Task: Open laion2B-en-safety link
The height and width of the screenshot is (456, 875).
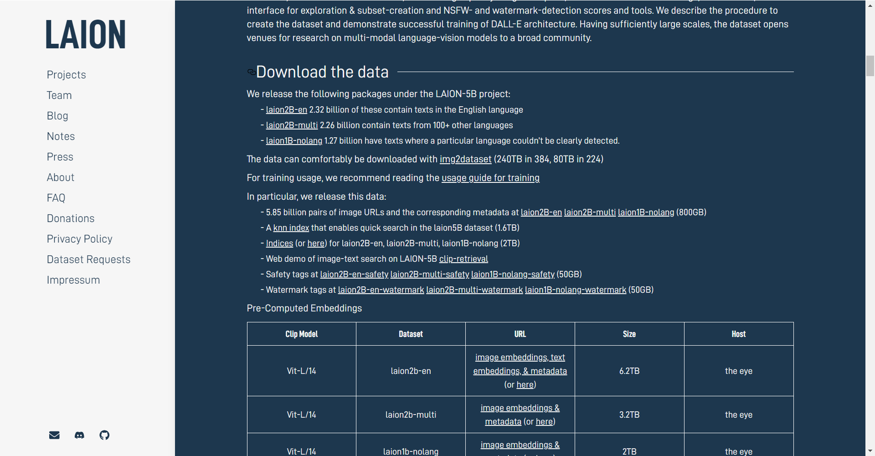Action: click(x=354, y=275)
